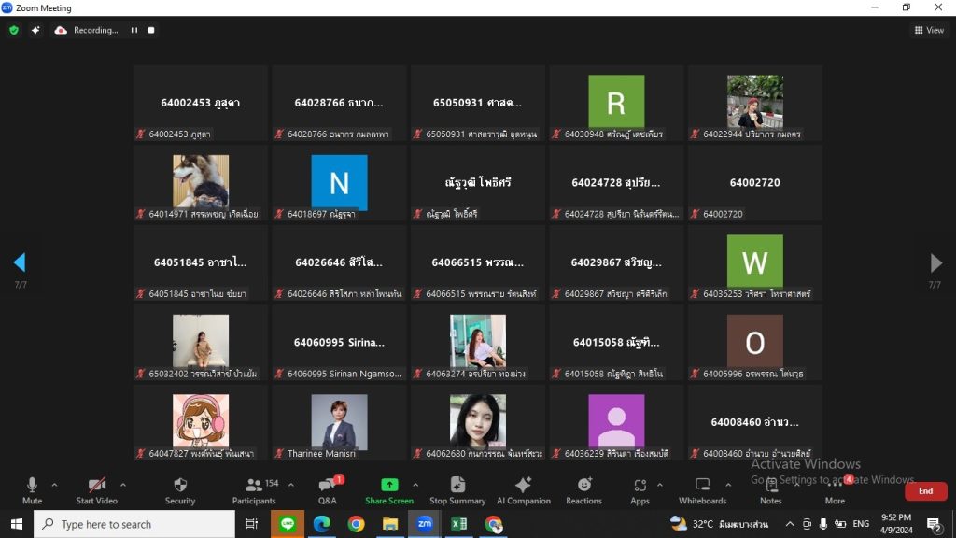Expand options arrow beside Participants
The width and height of the screenshot is (956, 538).
pos(291,485)
